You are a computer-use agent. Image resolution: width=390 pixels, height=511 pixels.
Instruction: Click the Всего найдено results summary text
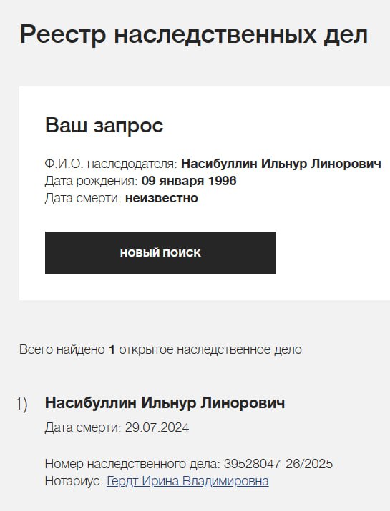160,349
